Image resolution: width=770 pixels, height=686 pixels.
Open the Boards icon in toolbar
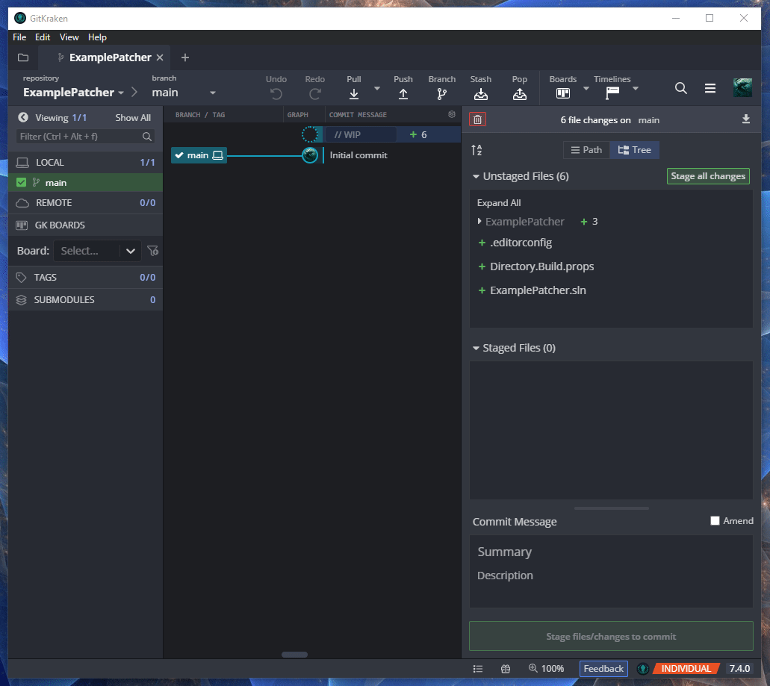coord(563,93)
